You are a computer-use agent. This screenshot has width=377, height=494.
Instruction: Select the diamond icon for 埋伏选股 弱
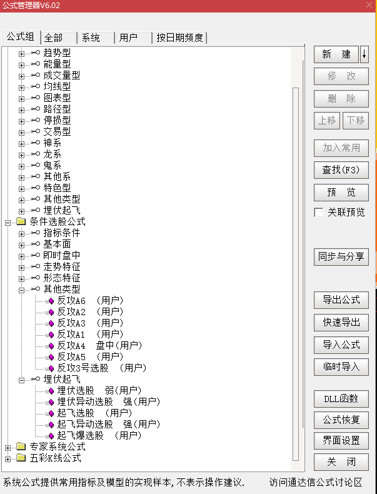coord(51,391)
